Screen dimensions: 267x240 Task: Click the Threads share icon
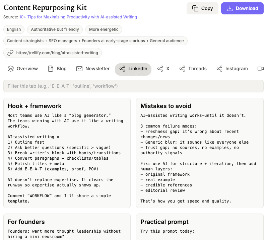(x=182, y=69)
